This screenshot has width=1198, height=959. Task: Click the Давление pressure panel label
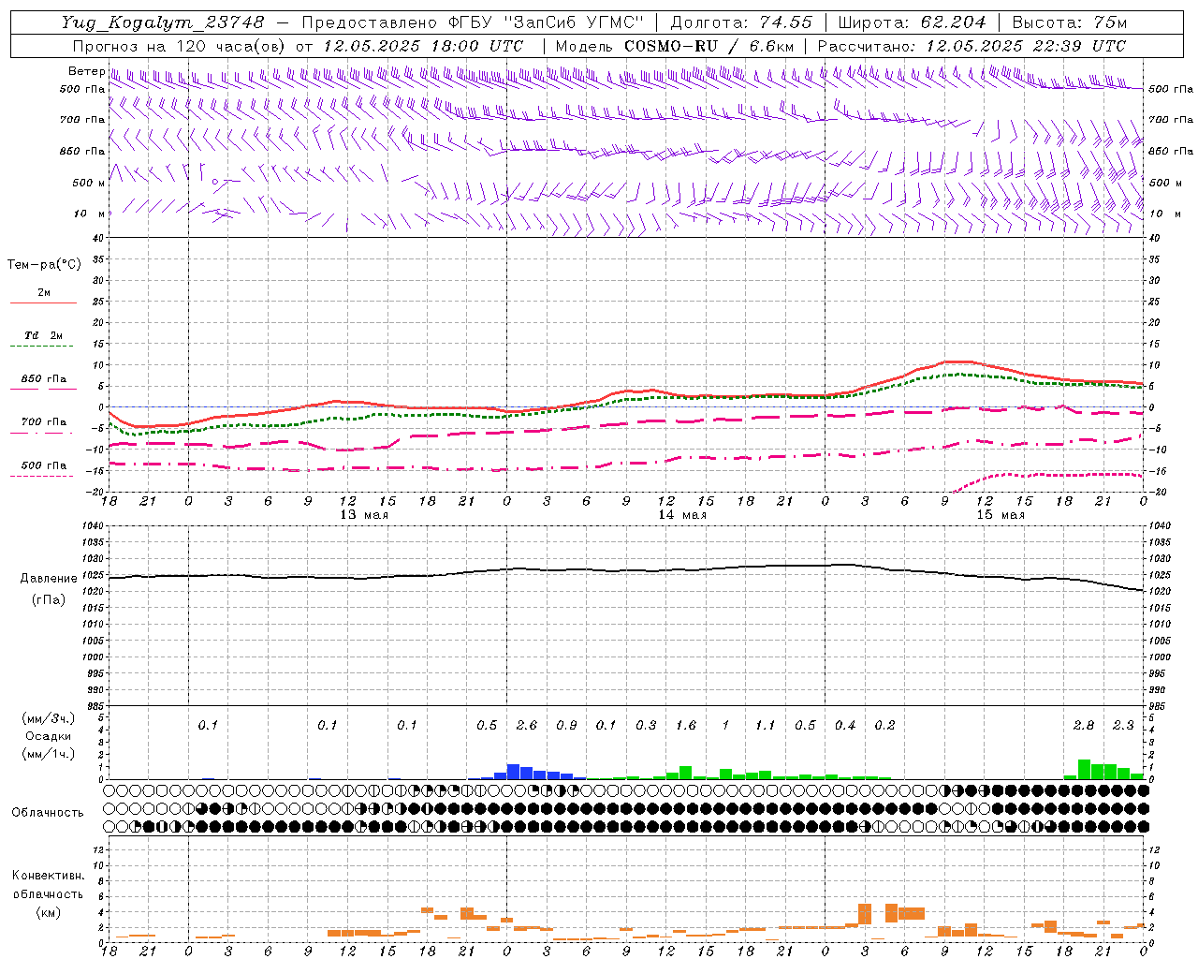49,579
